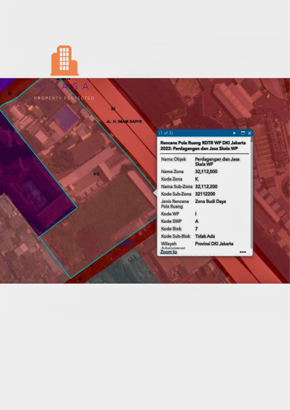
Task: Show next feature with popup arrow
Action: (235, 133)
